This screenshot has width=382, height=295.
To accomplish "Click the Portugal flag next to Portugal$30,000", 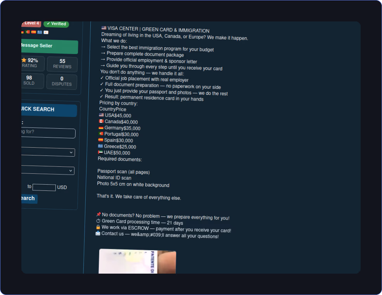I will coord(100,133).
